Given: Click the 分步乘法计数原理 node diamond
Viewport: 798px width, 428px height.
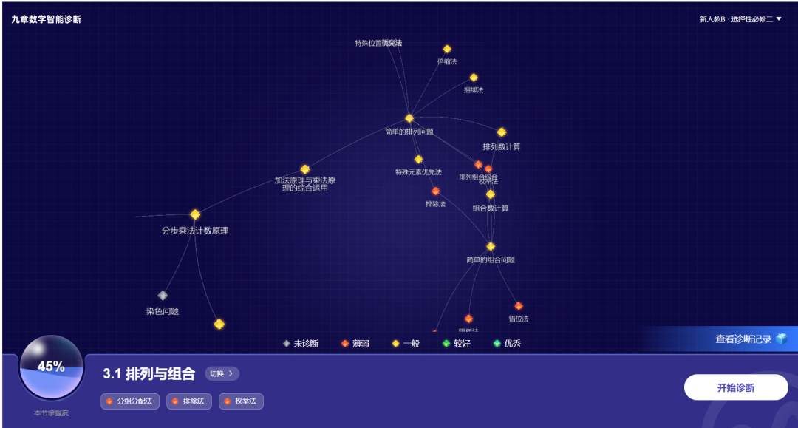Looking at the screenshot, I should 195,215.
